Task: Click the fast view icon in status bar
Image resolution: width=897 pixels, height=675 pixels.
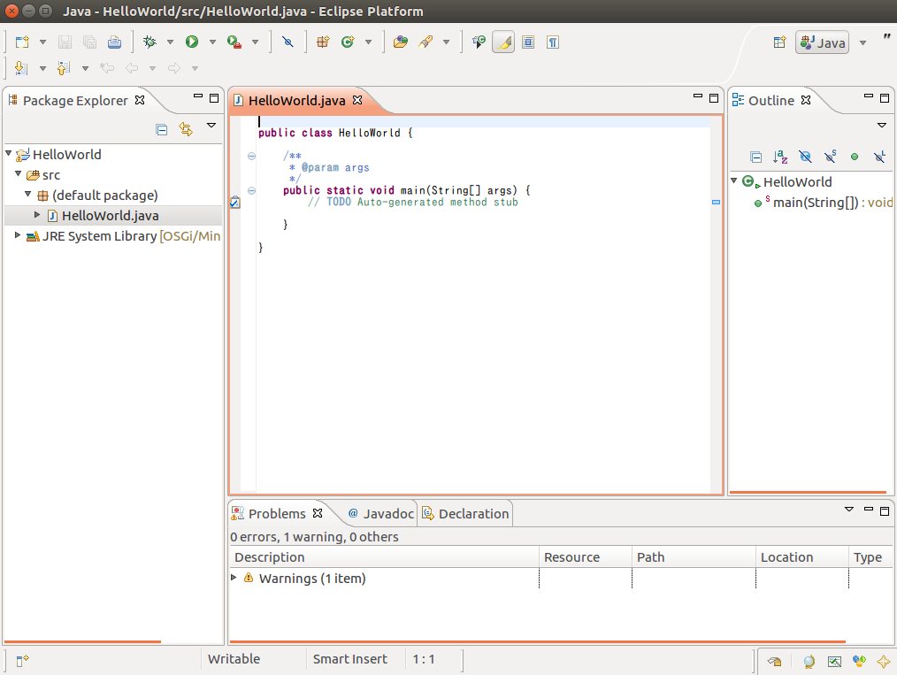Action: [x=22, y=661]
